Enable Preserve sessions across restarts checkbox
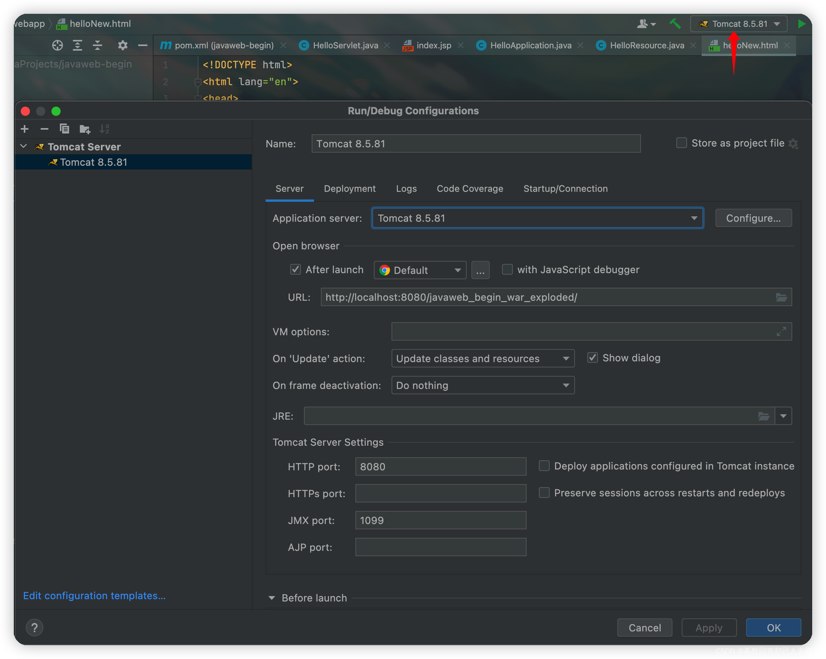This screenshot has width=826, height=659. click(545, 493)
